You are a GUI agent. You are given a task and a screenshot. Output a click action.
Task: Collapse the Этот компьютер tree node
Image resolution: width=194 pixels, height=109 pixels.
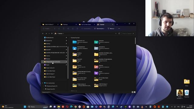coord(42,83)
